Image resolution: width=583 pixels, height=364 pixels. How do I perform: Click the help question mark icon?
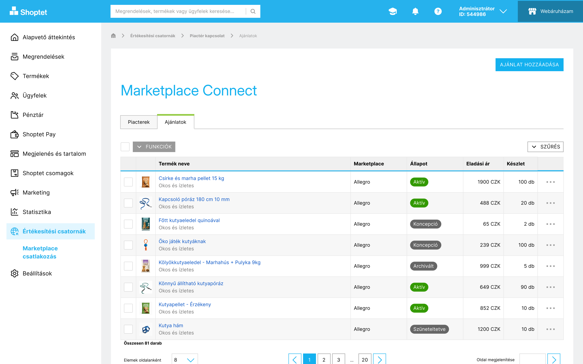(438, 11)
